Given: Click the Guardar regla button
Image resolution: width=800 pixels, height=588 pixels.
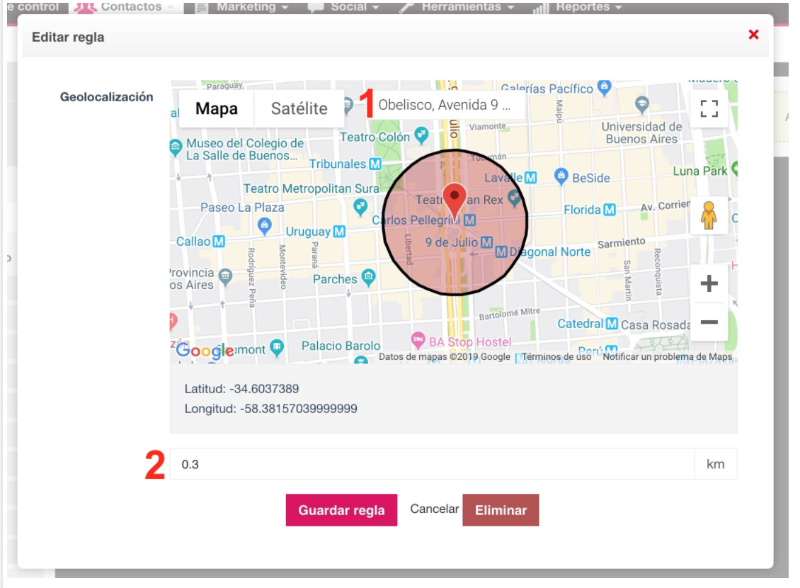Looking at the screenshot, I should 341,510.
